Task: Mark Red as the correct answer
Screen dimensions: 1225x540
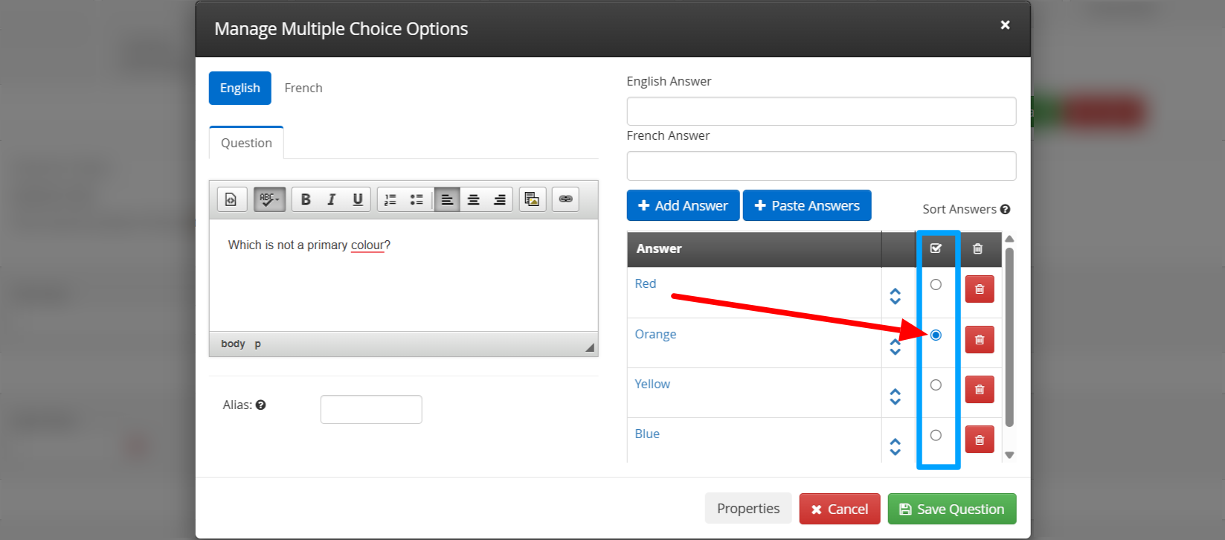Action: [936, 285]
